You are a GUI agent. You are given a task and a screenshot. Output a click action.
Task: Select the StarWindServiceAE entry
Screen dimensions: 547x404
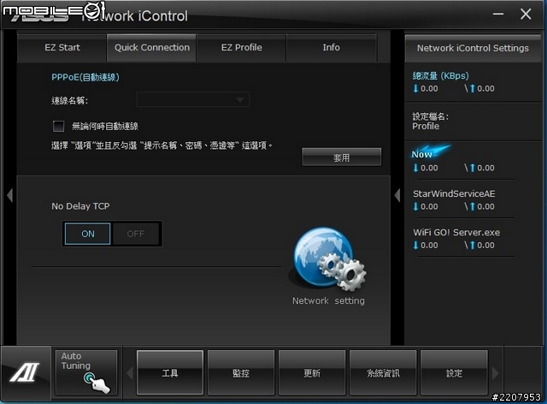pos(454,193)
